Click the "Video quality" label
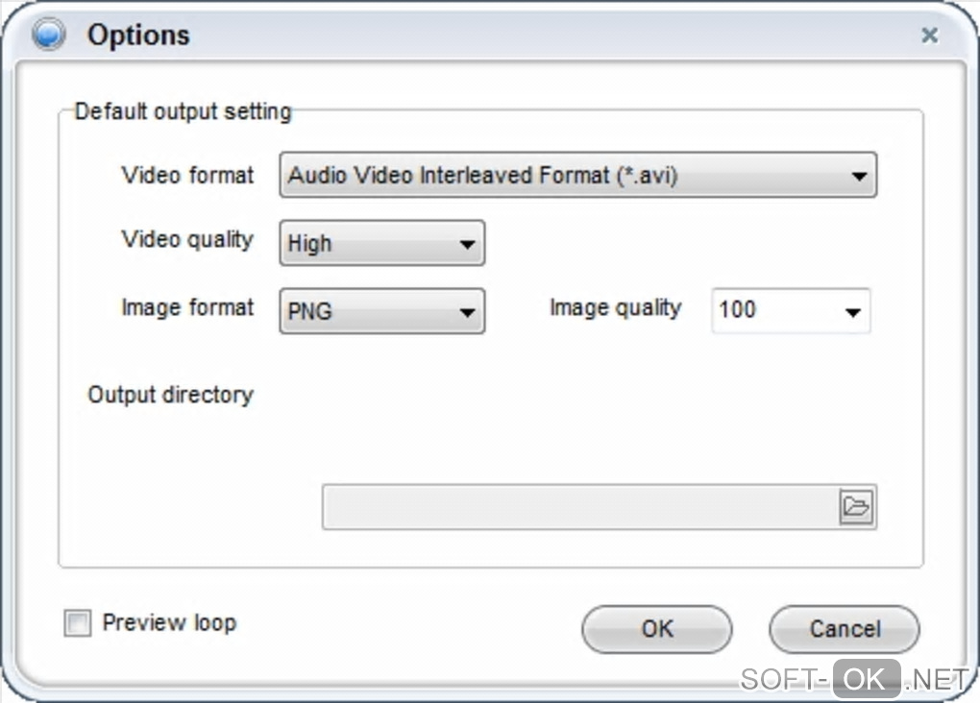This screenshot has height=703, width=980. pyautogui.click(x=187, y=239)
